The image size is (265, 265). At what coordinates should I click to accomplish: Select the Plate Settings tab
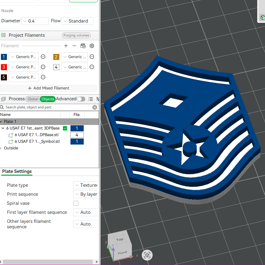coord(17,171)
